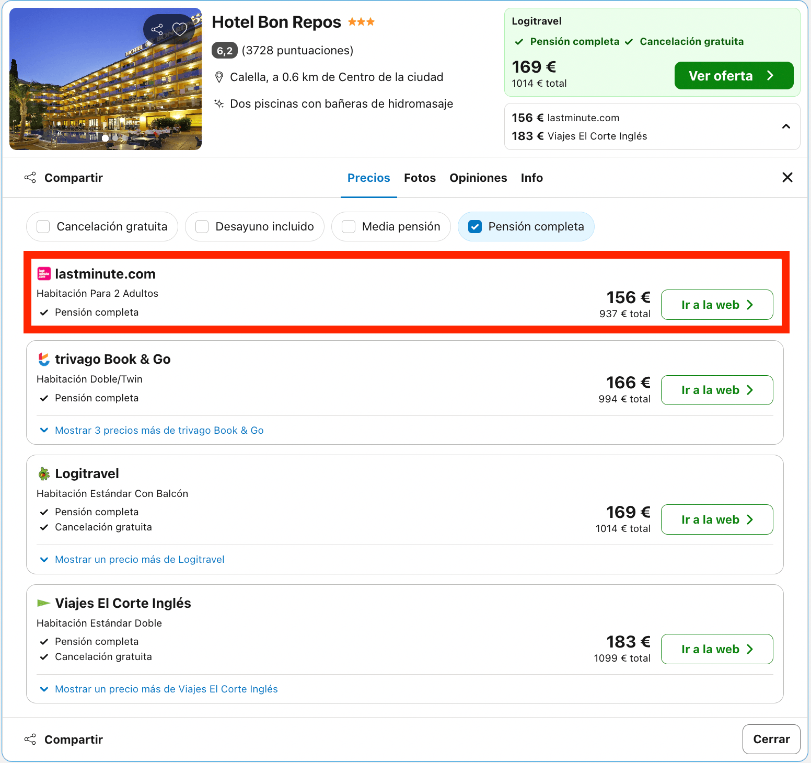This screenshot has height=763, width=811.
Task: Click the green Ver oferta button
Action: (x=734, y=76)
